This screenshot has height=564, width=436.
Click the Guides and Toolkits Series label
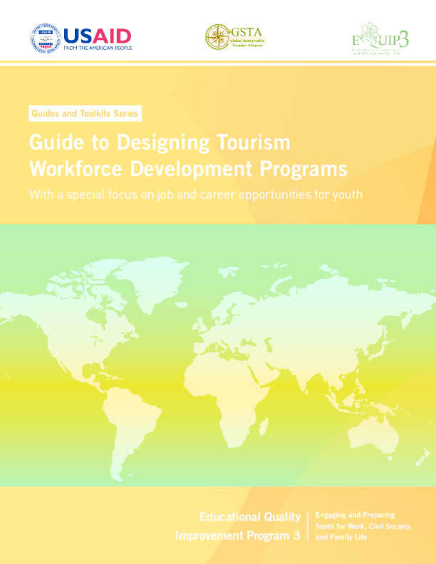[85, 113]
